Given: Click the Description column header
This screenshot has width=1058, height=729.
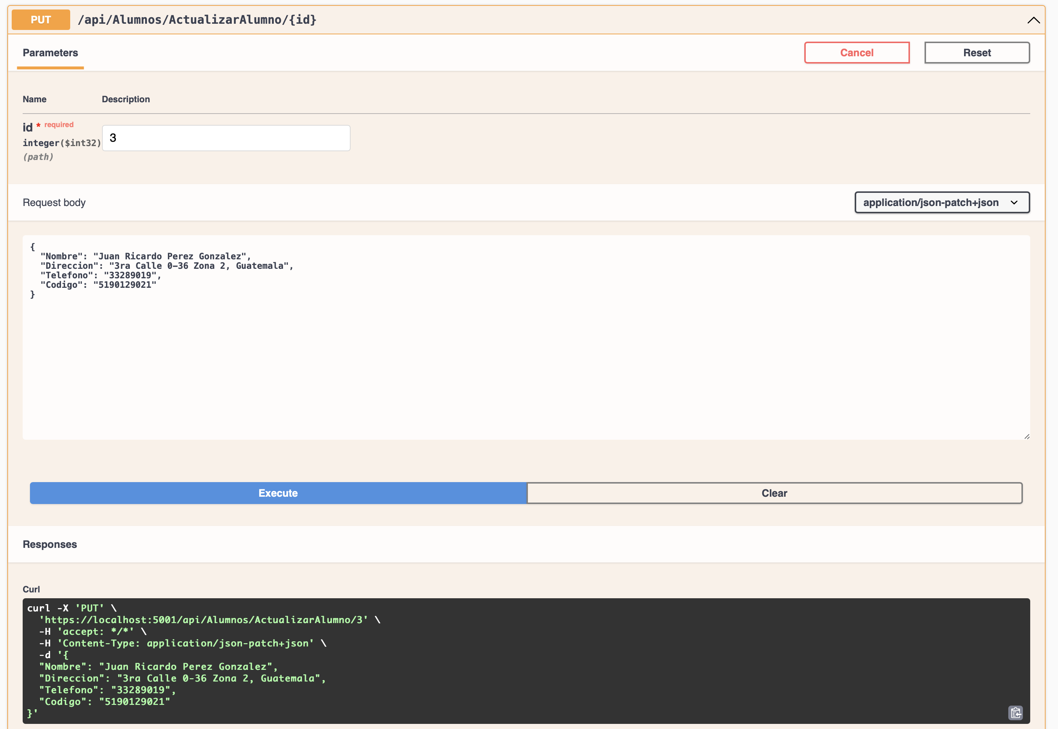Looking at the screenshot, I should coord(126,99).
